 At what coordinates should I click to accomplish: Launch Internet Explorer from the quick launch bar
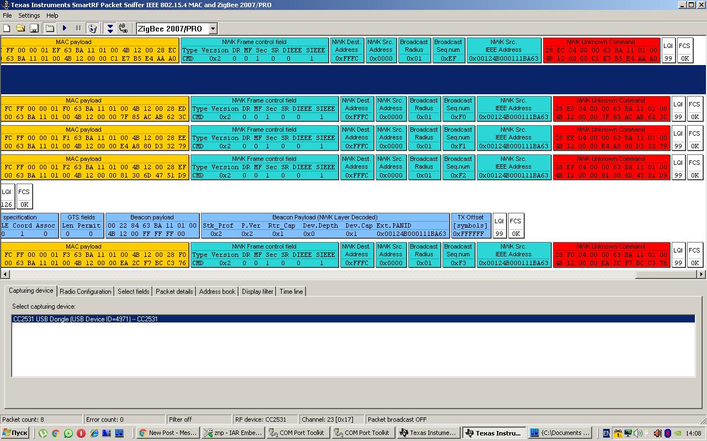coord(94,433)
